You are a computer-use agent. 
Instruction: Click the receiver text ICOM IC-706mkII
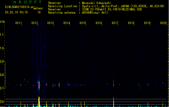point(94,9)
